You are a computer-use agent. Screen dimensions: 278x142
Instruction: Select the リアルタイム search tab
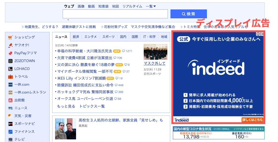[132, 6]
